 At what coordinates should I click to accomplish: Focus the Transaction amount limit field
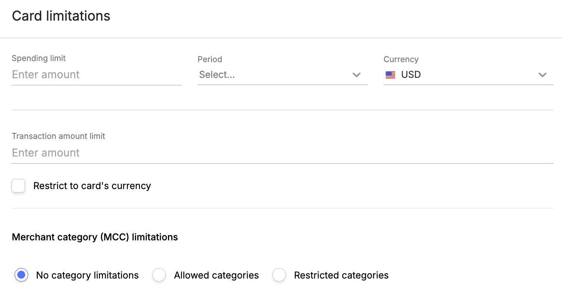pos(282,153)
